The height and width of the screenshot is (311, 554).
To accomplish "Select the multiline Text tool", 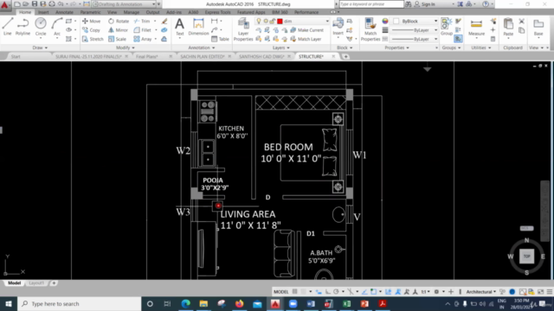I will tap(179, 27).
